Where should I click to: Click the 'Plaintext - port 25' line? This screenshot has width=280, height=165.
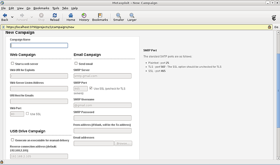[159, 63]
